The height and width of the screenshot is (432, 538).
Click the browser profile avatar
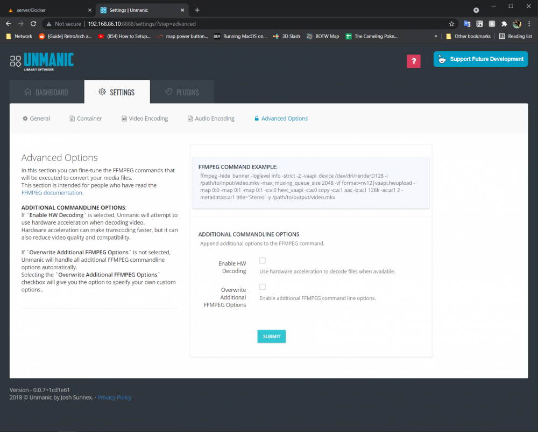[x=516, y=24]
